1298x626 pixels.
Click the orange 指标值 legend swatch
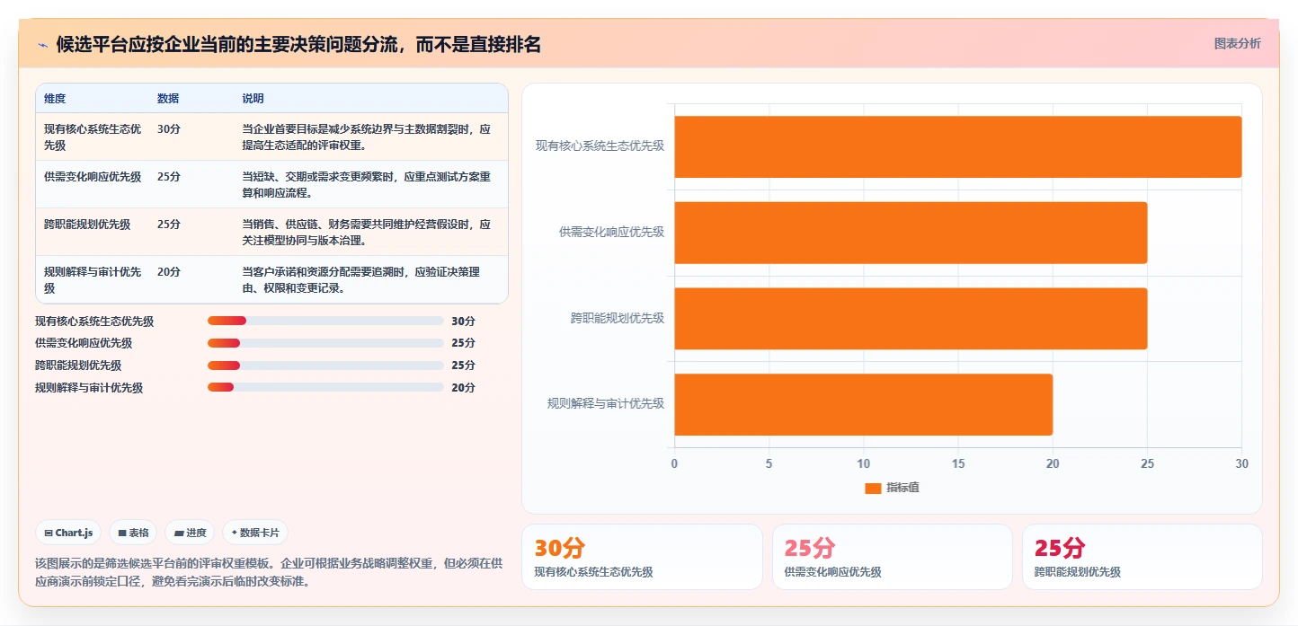click(872, 488)
